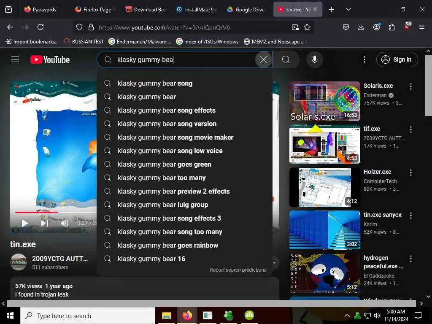432x324 pixels.
Task: Open 2009YCTG channel avatar
Action: pos(19,262)
